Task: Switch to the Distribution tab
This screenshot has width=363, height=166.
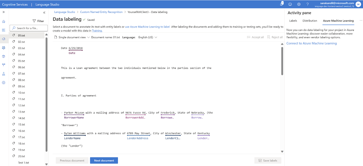Action: click(310, 21)
